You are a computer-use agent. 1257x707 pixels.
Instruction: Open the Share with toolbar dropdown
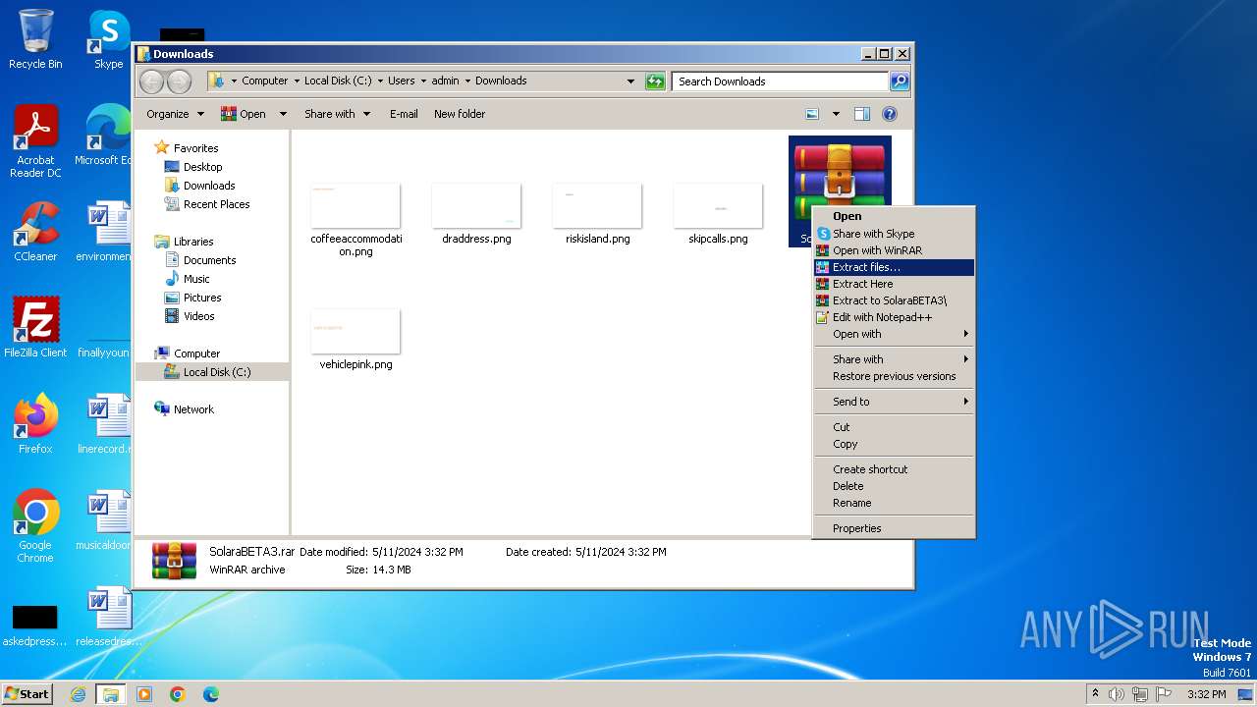point(337,114)
